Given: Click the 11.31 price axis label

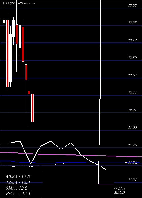Looking at the screenshot, I should [132, 180].
